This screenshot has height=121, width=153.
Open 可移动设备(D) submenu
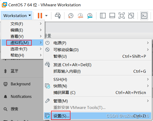coord(97,50)
